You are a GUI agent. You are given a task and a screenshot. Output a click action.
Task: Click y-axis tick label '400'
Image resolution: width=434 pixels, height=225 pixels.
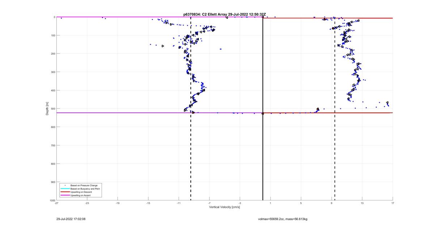52,90
